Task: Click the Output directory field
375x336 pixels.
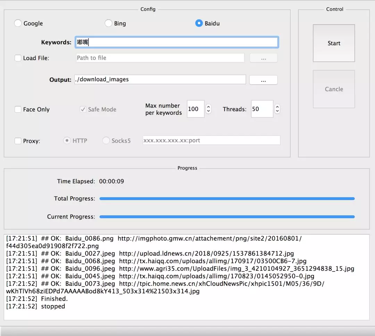Action: click(x=160, y=79)
